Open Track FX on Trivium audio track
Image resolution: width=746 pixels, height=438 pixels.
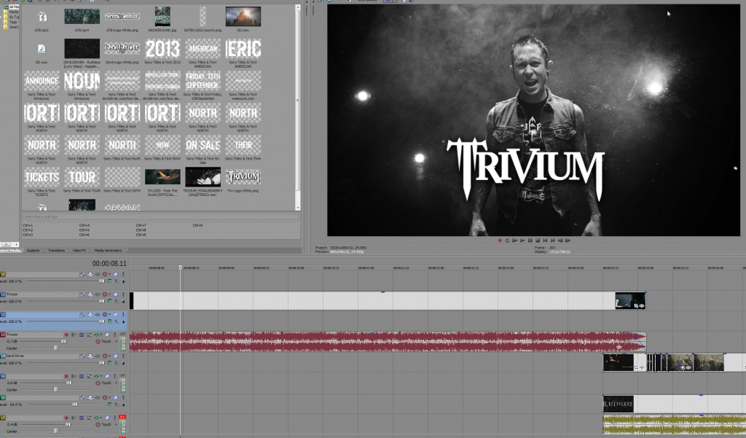tap(97, 335)
